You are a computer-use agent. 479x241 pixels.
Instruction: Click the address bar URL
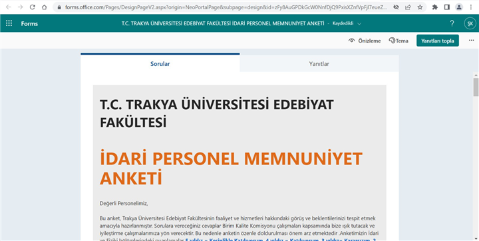[x=226, y=7]
